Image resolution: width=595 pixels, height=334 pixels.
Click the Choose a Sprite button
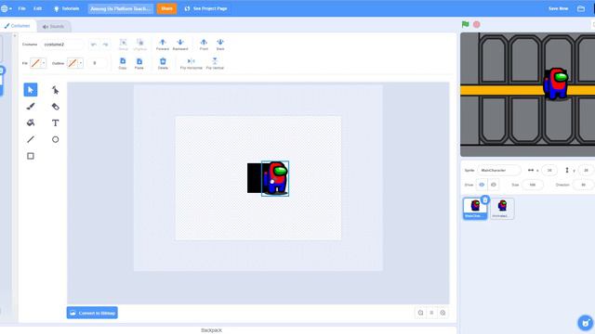pos(585,323)
